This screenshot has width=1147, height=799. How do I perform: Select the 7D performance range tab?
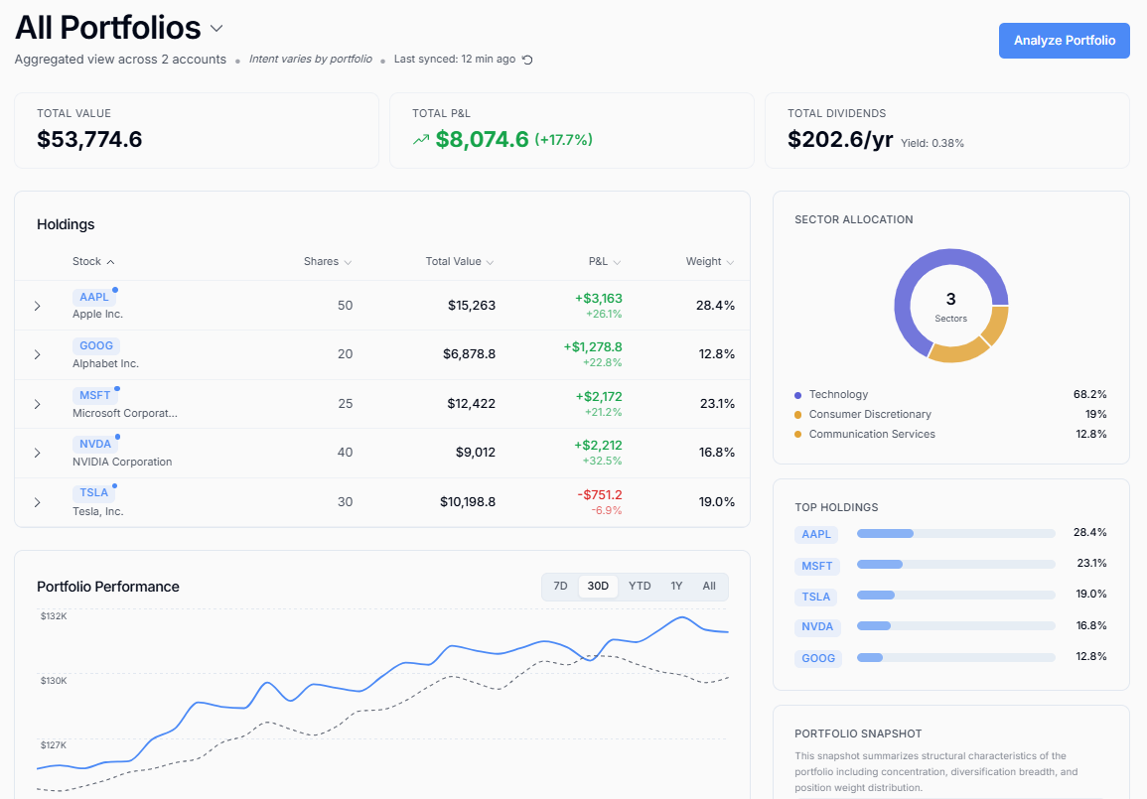(x=560, y=587)
